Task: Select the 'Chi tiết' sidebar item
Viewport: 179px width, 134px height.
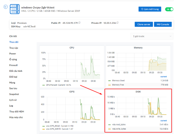Action: 13,36
